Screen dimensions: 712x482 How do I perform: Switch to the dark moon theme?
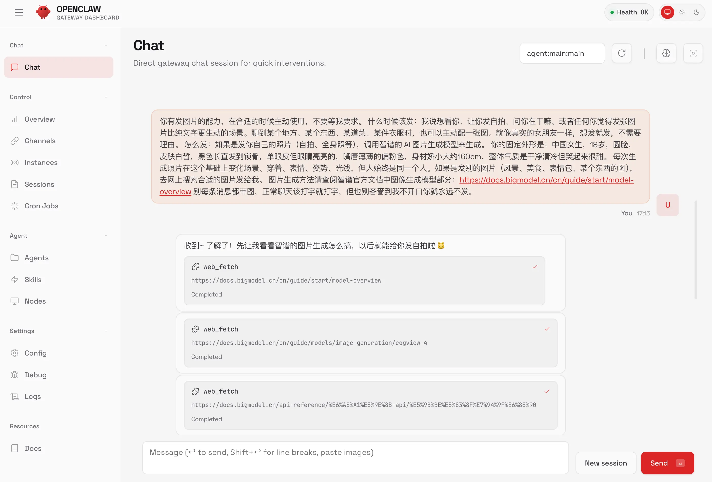pyautogui.click(x=696, y=12)
